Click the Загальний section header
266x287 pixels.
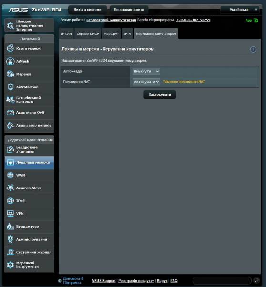(30, 39)
